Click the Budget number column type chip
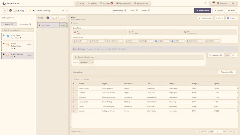240x135 pixels. 162,41
